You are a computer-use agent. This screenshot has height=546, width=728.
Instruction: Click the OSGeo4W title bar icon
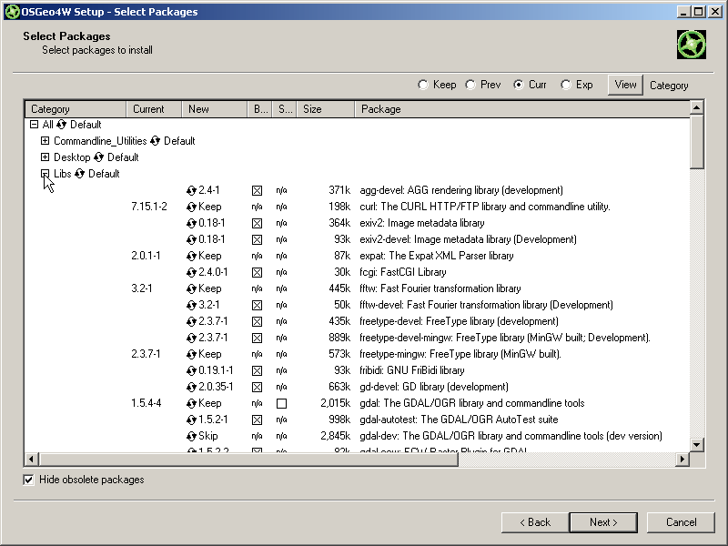click(x=13, y=12)
